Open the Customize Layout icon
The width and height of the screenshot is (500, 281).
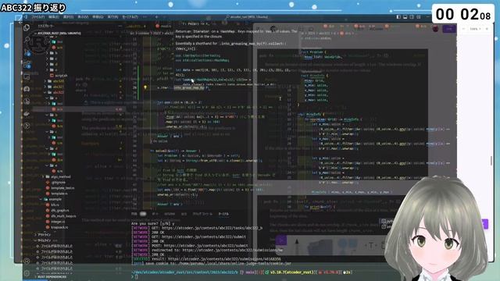pyautogui.click(x=419, y=17)
